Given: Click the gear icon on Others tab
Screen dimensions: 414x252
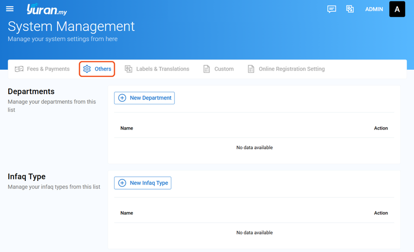Looking at the screenshot, I should (x=87, y=69).
